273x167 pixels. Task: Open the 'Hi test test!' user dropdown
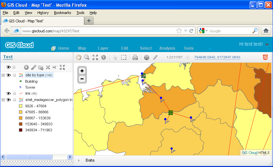pos(267,45)
